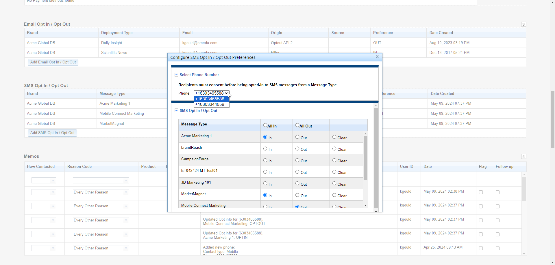The height and width of the screenshot is (265, 555).
Task: Select the All In radio button
Action: [265, 125]
